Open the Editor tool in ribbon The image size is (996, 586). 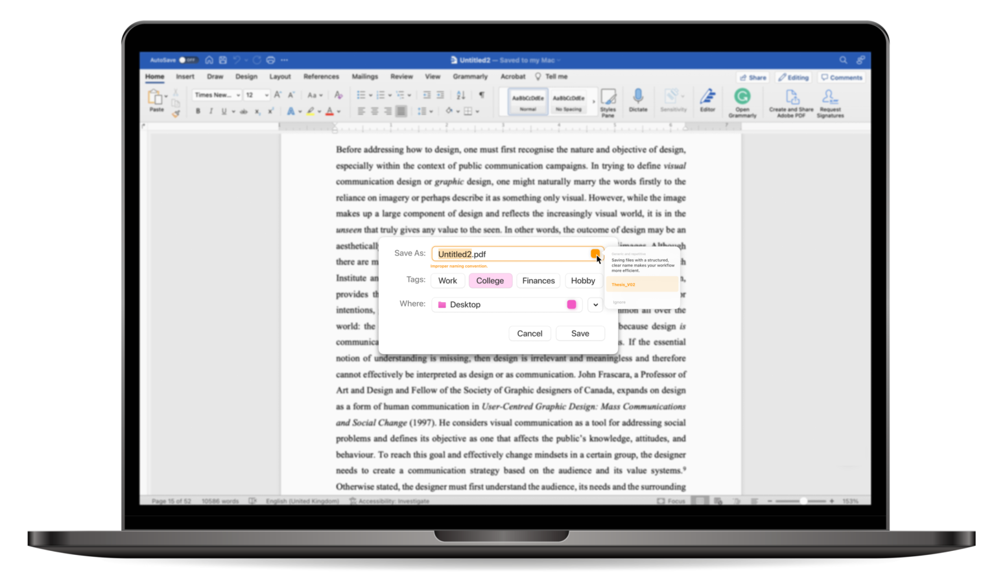pyautogui.click(x=707, y=97)
